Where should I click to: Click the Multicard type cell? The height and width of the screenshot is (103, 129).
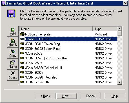[101, 34]
